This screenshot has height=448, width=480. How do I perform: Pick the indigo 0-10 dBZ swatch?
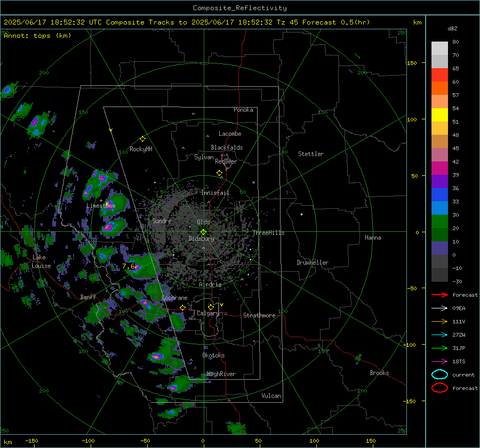click(x=439, y=248)
